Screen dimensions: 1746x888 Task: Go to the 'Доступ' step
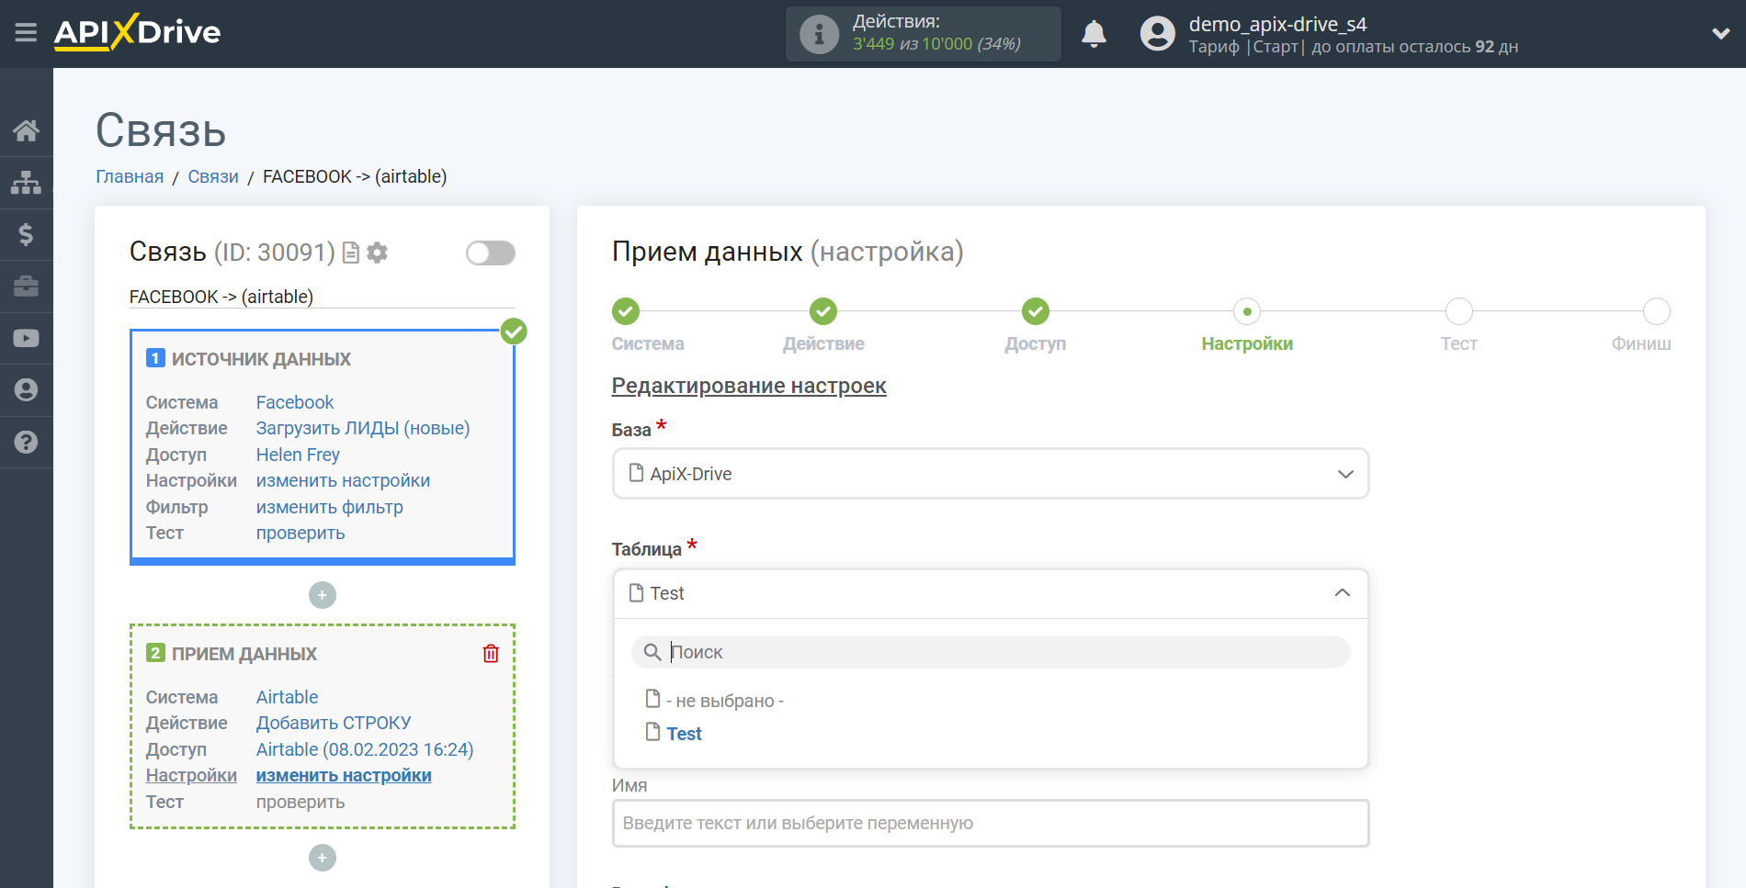pos(1036,311)
